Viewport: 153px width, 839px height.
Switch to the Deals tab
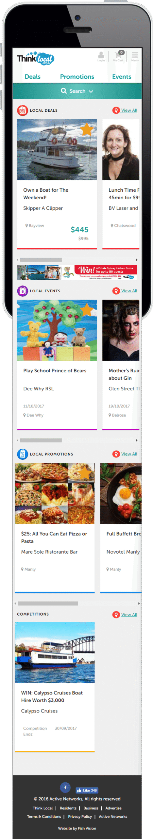click(x=33, y=77)
